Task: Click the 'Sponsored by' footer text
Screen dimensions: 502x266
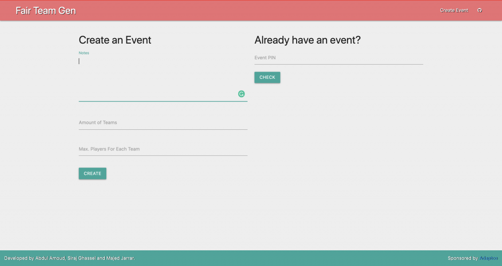Action: click(462, 258)
